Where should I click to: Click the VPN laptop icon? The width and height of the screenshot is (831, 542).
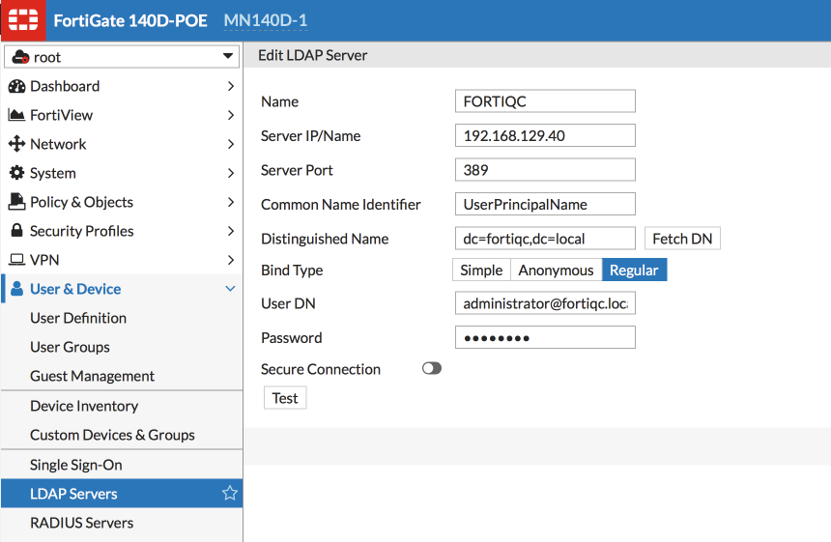(17, 260)
